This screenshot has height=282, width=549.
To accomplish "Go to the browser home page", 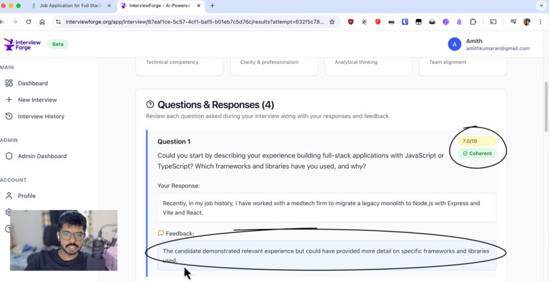I will pos(42,22).
